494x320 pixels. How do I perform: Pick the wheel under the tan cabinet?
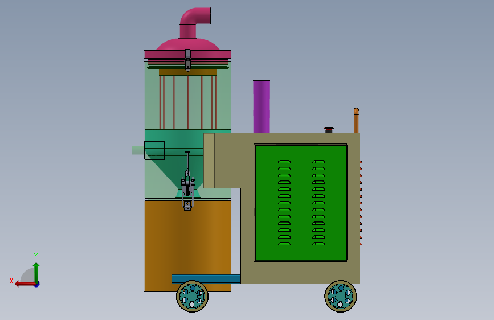tap(341, 297)
